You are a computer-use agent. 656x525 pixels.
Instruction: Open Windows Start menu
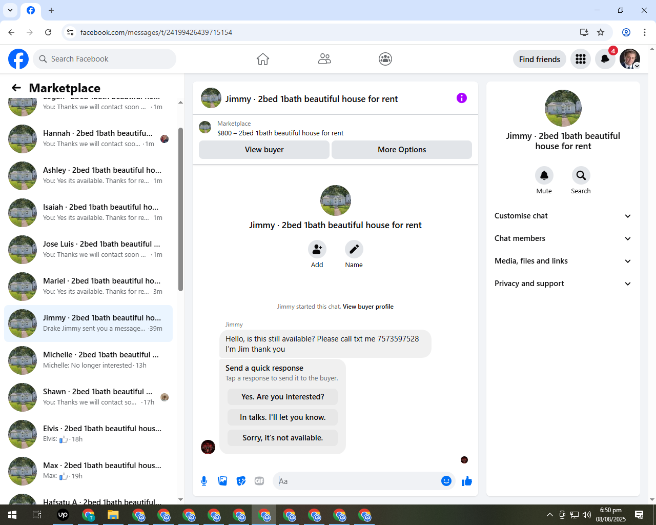[12, 515]
